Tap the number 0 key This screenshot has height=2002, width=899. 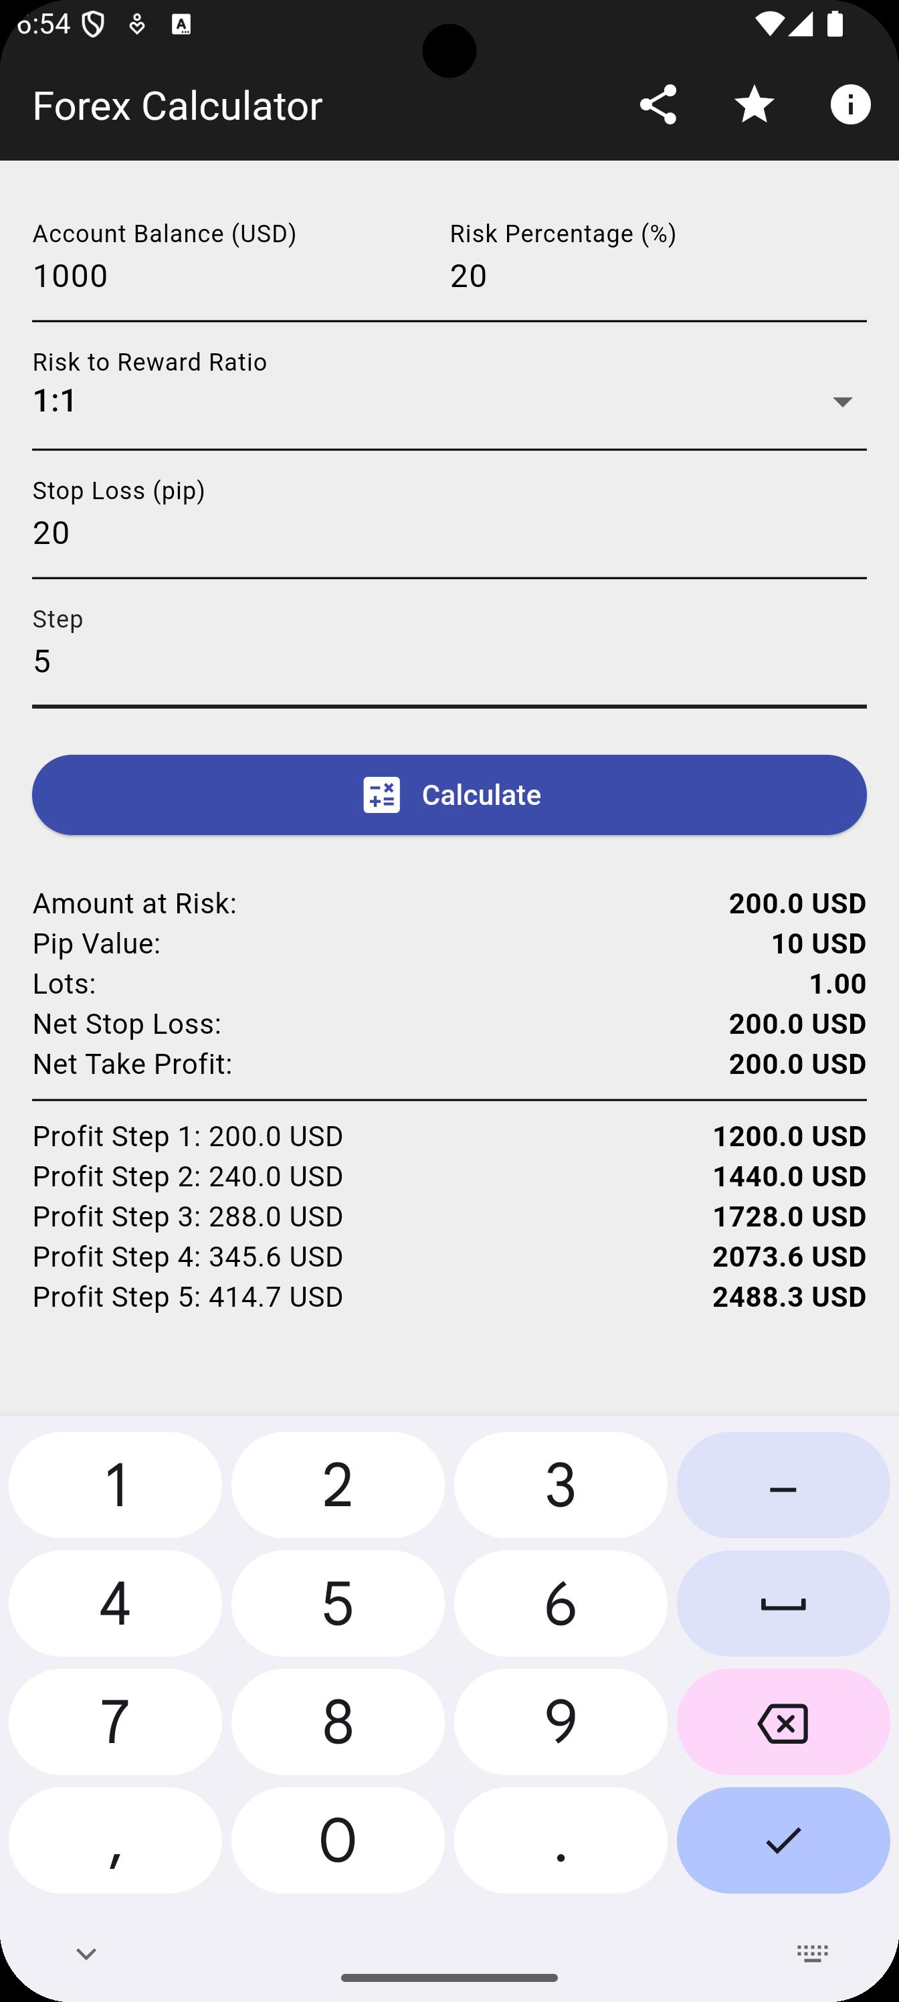[x=337, y=1839]
